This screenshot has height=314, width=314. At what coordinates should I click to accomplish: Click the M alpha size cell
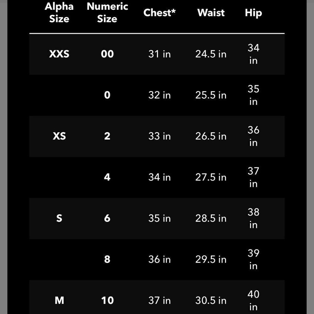click(59, 300)
